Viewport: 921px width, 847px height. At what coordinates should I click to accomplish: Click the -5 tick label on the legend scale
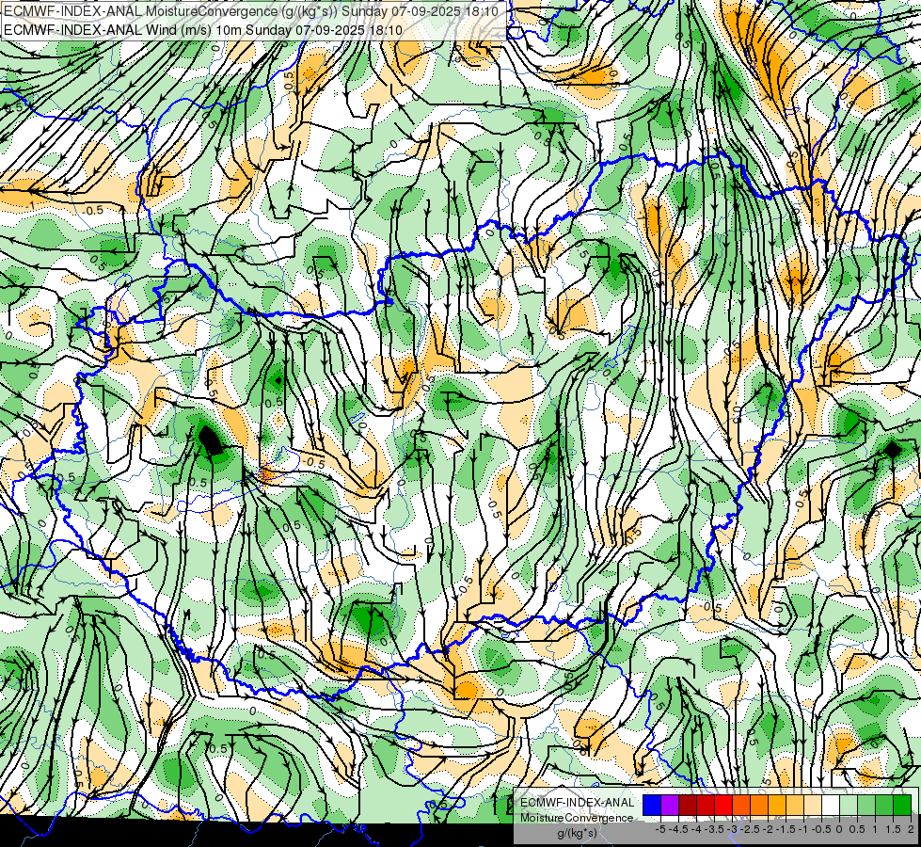(x=660, y=829)
